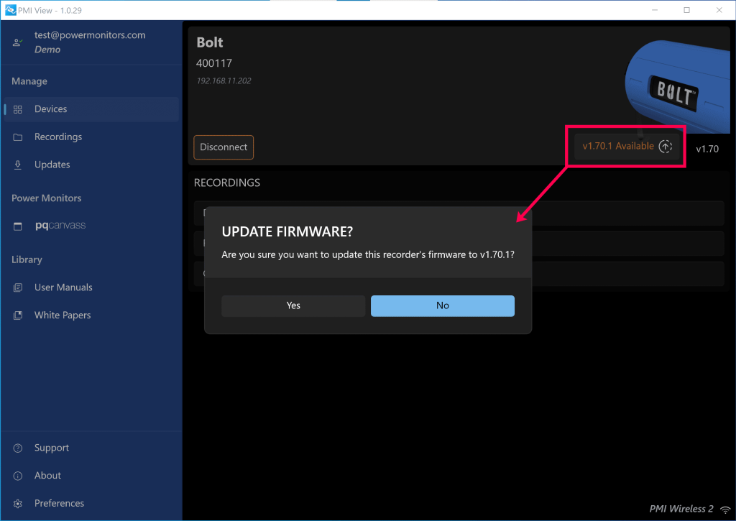Click the About info icon

[17, 475]
